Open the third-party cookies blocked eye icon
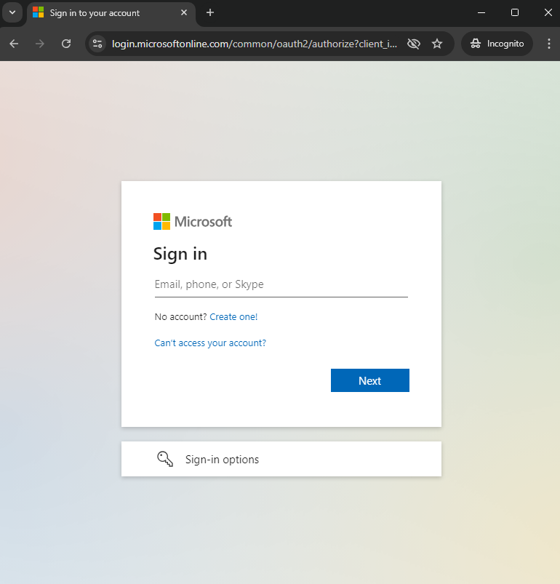 414,44
